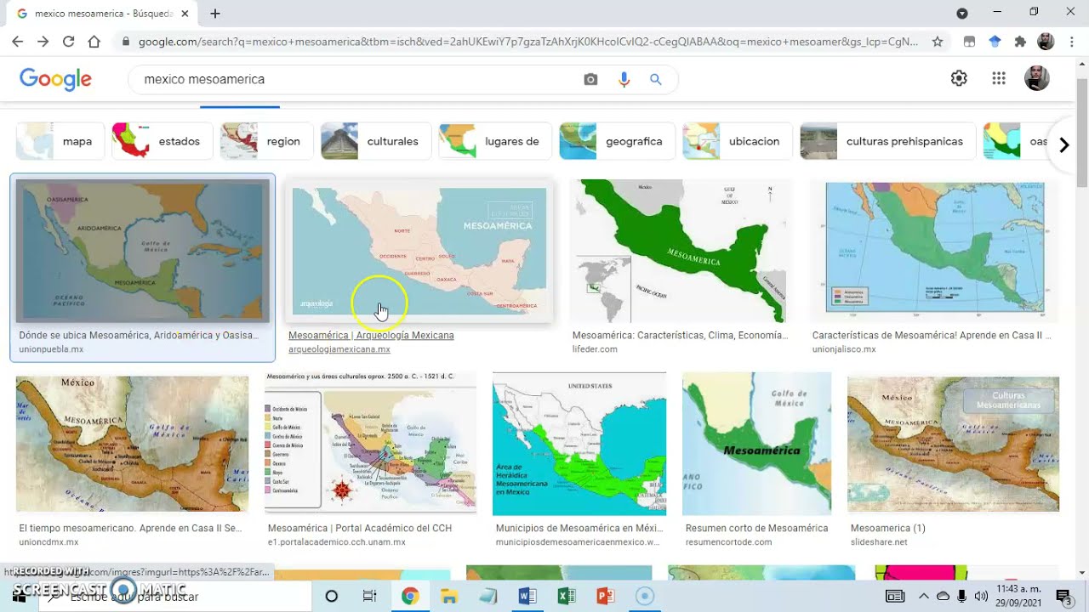Viewport: 1089px width, 612px height.
Task: Open Cortana circle icon on taskbar
Action: (332, 596)
